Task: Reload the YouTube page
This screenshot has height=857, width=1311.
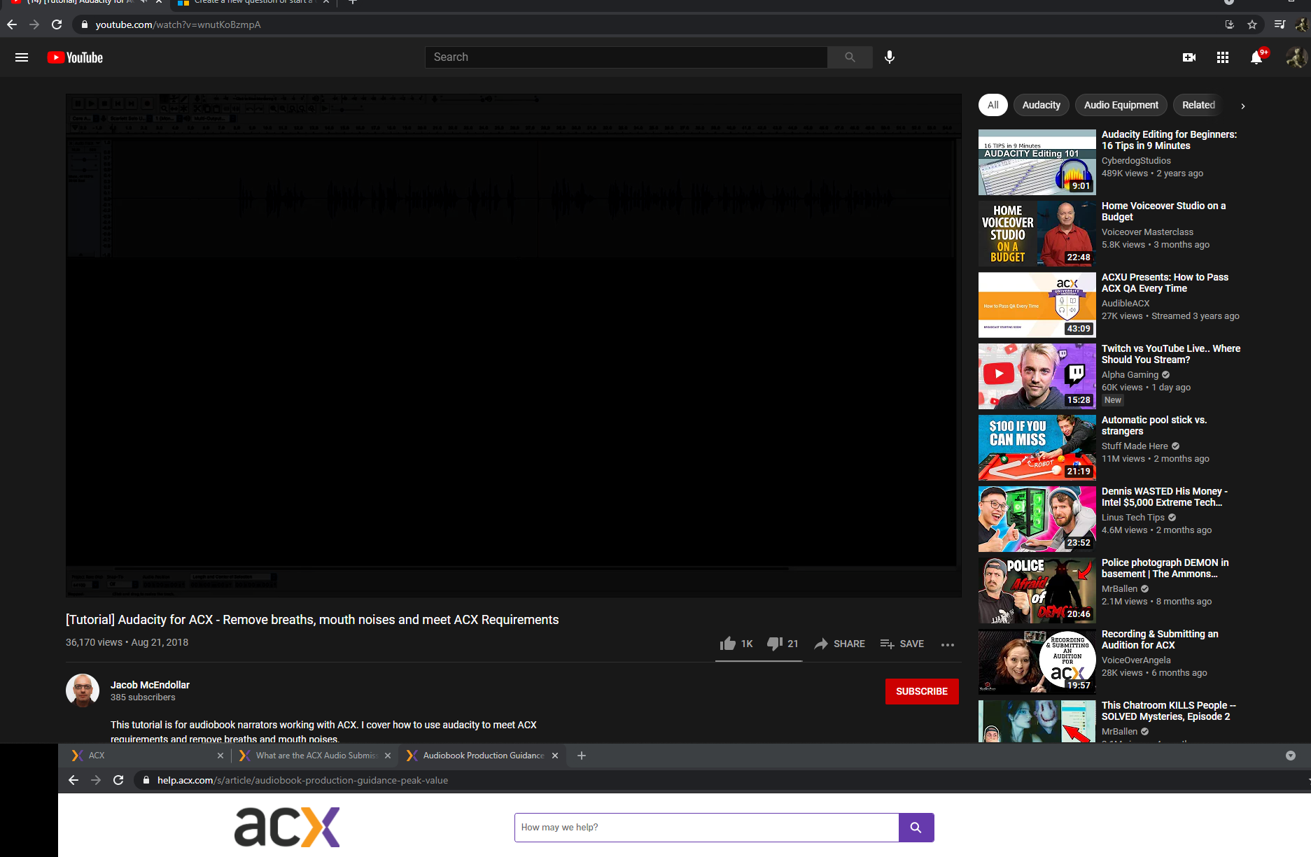Action: point(57,24)
